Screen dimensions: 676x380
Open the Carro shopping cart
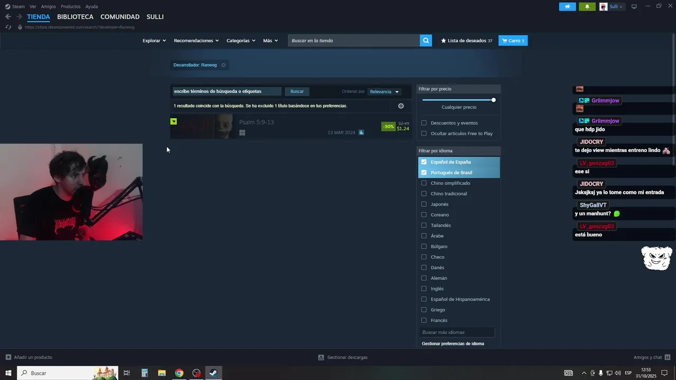tap(513, 41)
